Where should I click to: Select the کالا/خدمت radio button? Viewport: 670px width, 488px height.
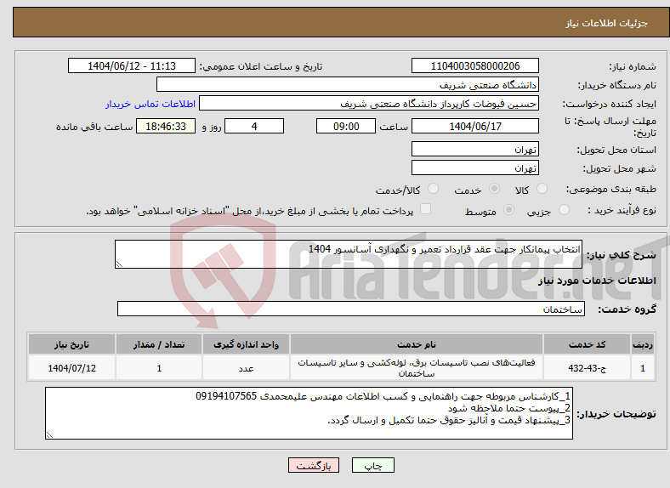pos(434,189)
